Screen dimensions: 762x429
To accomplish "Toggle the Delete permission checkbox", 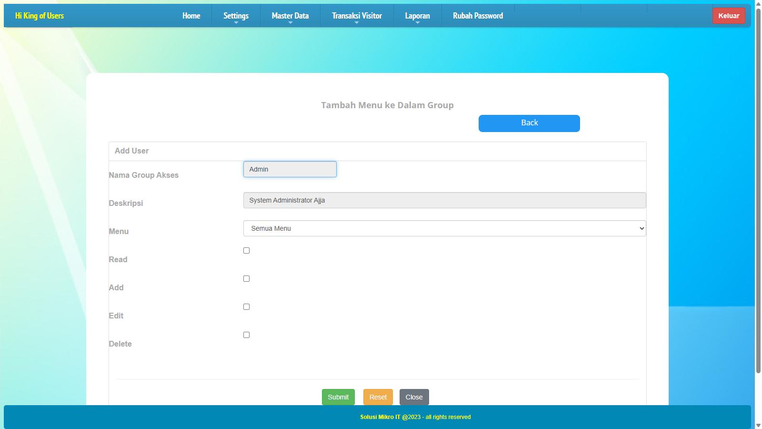I will coord(246,335).
